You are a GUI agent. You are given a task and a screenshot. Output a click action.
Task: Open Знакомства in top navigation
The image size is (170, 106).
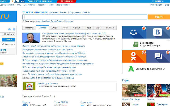29,5
